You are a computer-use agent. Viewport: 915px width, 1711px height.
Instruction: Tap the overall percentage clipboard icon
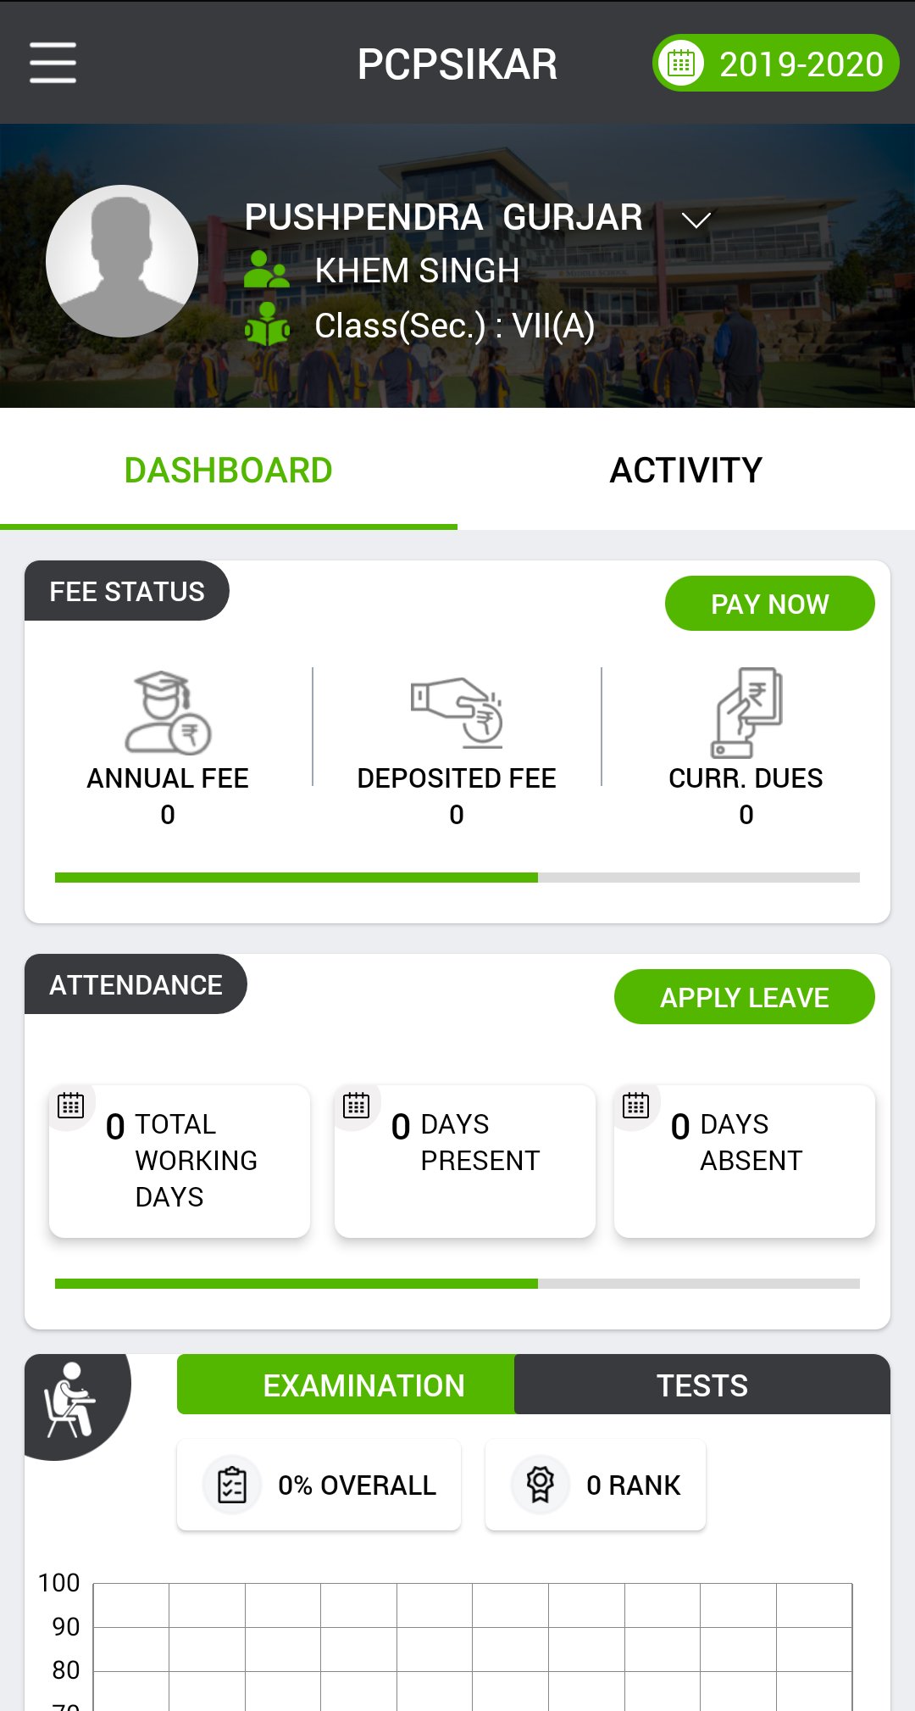pos(232,1485)
